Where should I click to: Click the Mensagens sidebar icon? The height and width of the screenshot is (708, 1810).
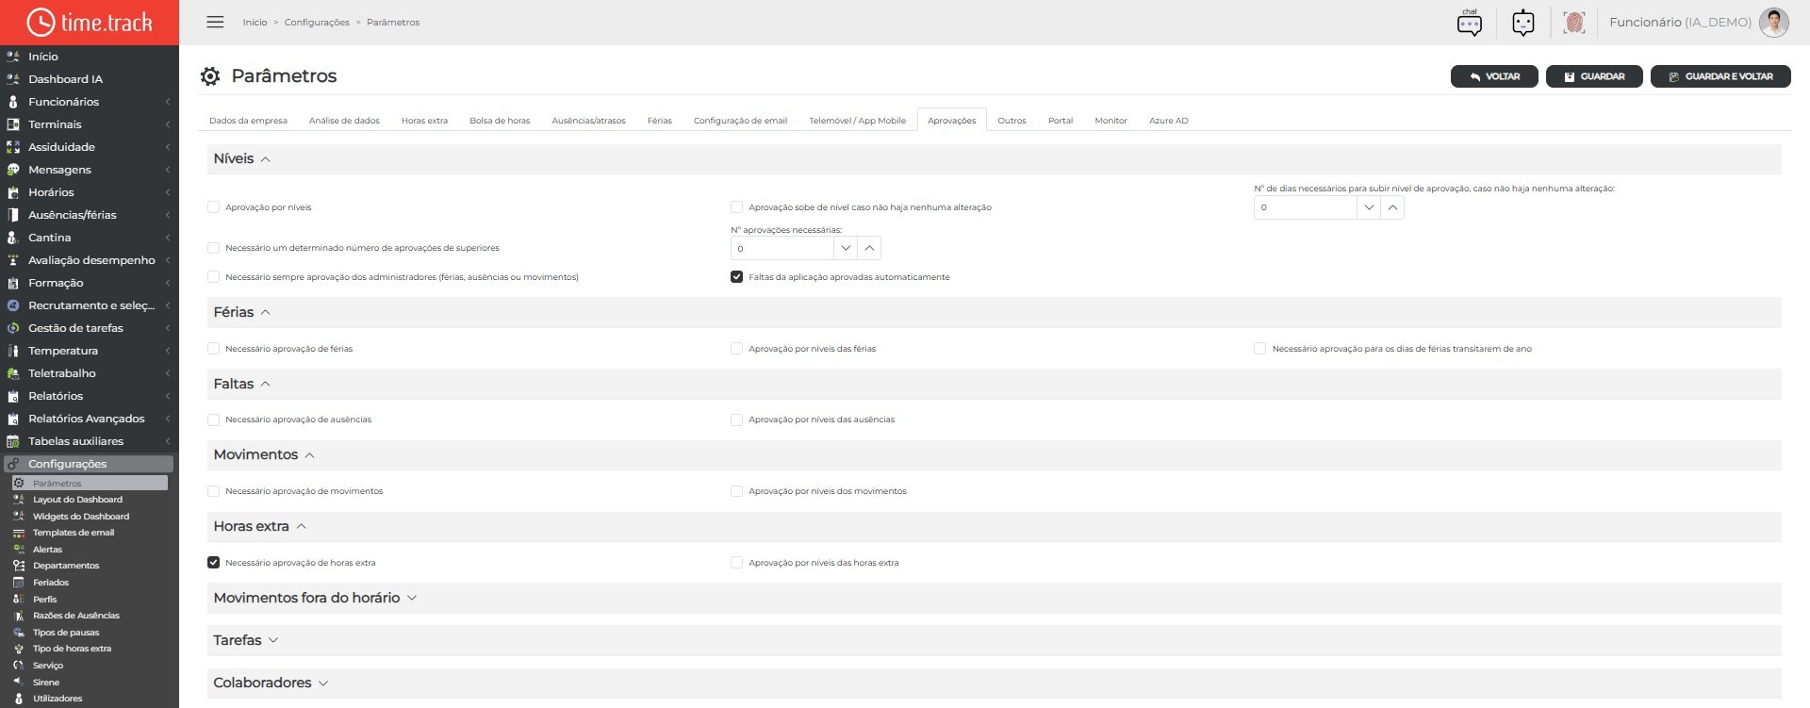pyautogui.click(x=13, y=170)
